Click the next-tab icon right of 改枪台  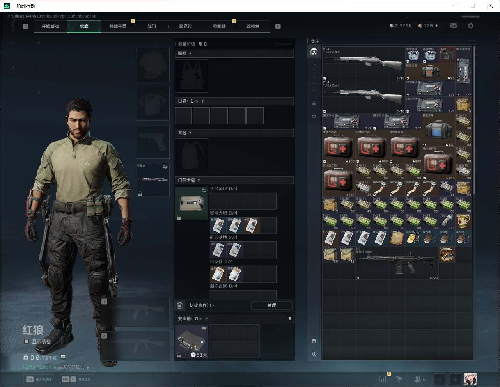[278, 27]
